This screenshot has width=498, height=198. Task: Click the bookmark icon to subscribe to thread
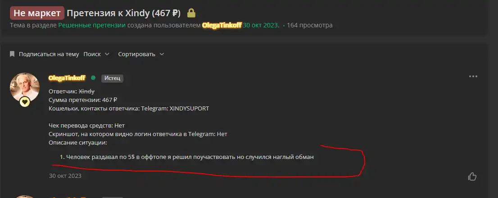[x=12, y=54]
